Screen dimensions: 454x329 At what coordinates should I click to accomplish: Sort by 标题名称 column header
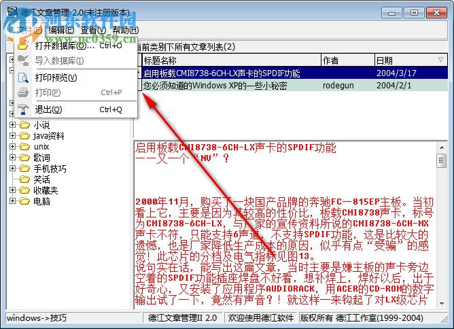(x=231, y=60)
